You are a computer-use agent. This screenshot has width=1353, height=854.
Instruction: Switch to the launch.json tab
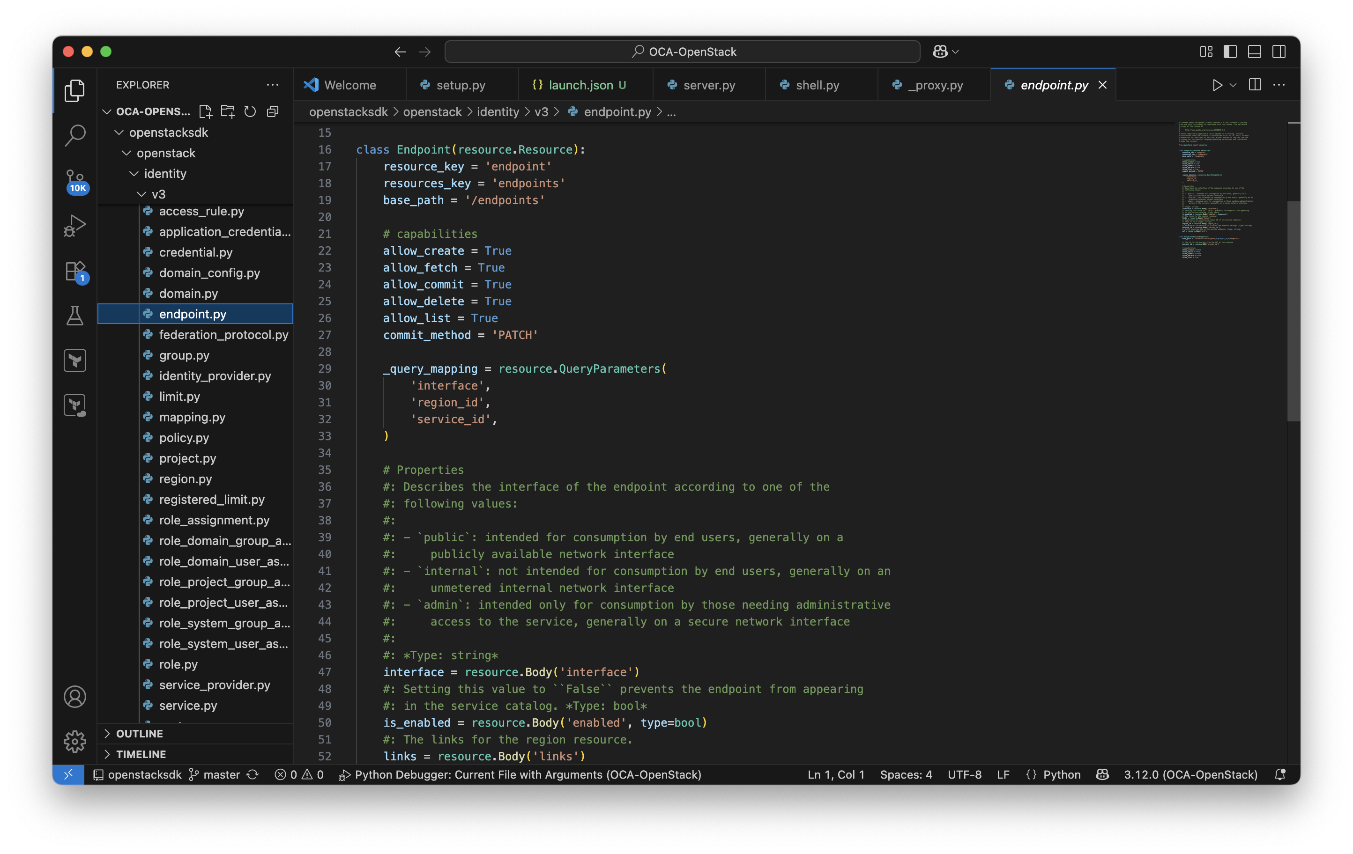pos(580,85)
